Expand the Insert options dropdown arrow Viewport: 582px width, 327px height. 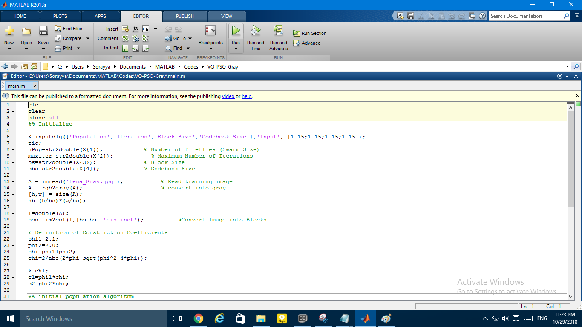click(156, 29)
